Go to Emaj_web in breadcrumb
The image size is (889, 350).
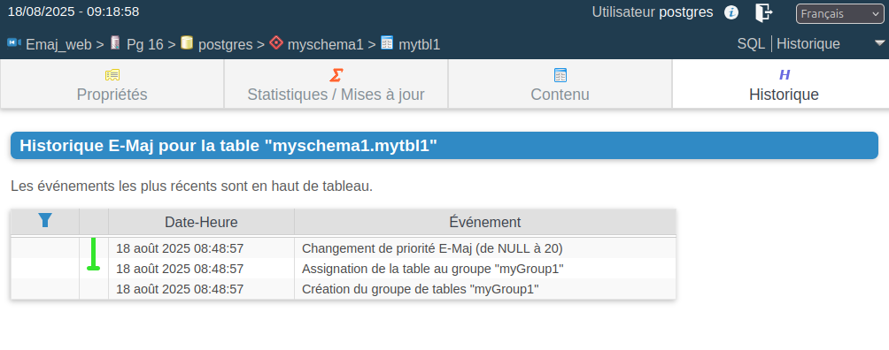pyautogui.click(x=59, y=45)
